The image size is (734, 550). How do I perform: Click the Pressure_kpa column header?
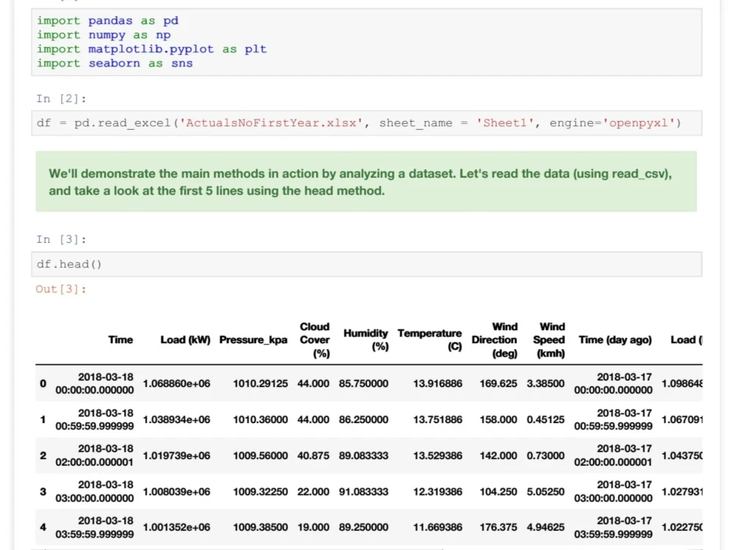click(x=253, y=340)
